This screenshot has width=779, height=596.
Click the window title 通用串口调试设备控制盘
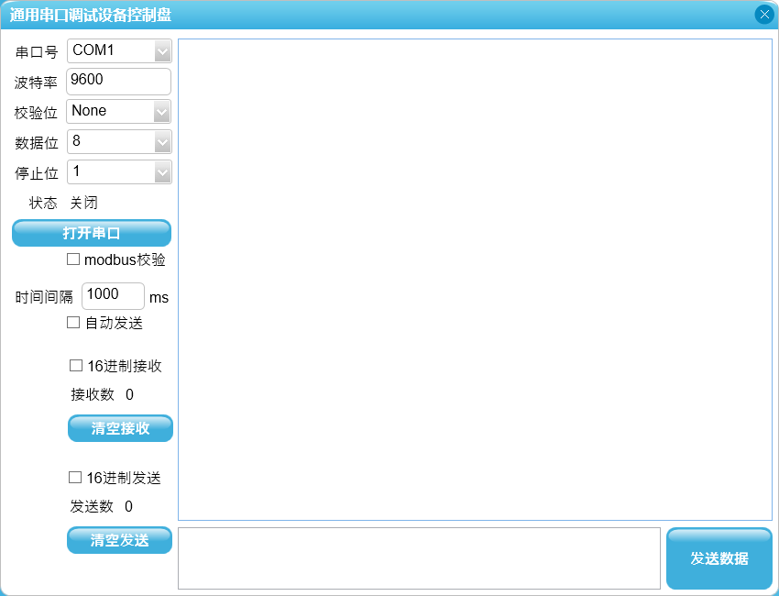point(91,15)
